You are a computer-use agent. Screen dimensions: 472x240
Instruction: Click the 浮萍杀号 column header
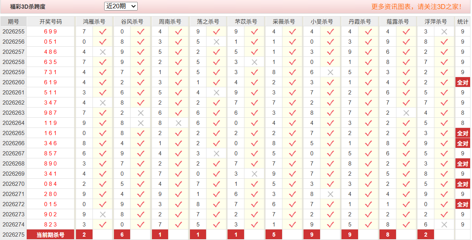tap(436, 21)
